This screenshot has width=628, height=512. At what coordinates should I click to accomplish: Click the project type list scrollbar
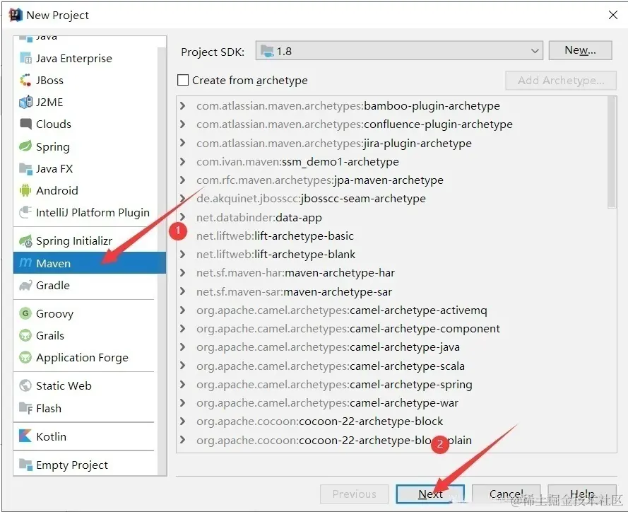(162, 261)
